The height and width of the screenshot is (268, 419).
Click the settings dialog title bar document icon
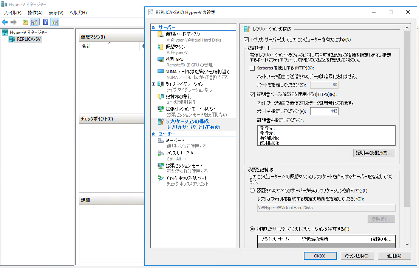(x=151, y=12)
